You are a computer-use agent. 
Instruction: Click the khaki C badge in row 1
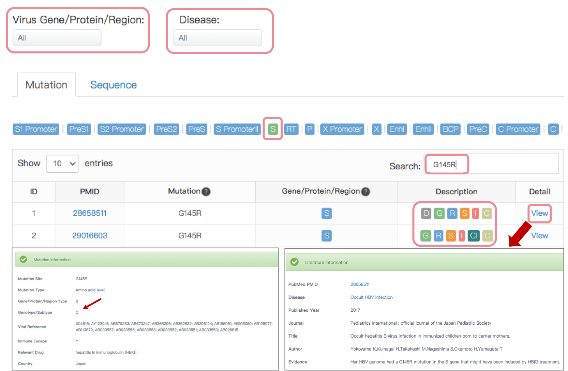click(487, 214)
